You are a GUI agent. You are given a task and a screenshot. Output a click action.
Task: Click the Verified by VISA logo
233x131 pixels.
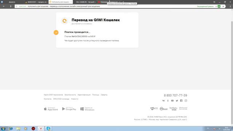pyautogui.click(x=173, y=109)
